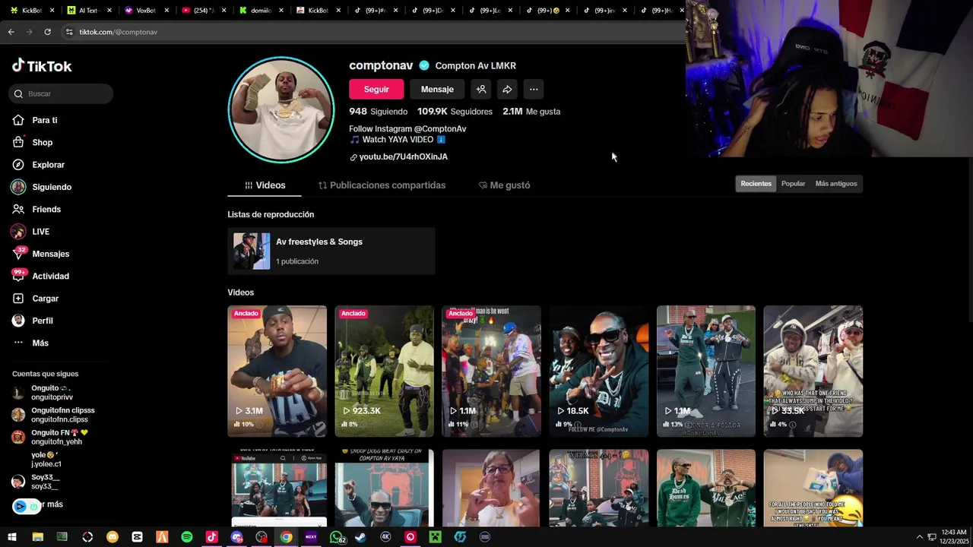The image size is (973, 547).
Task: Click the browser back arrow
Action: (11, 32)
